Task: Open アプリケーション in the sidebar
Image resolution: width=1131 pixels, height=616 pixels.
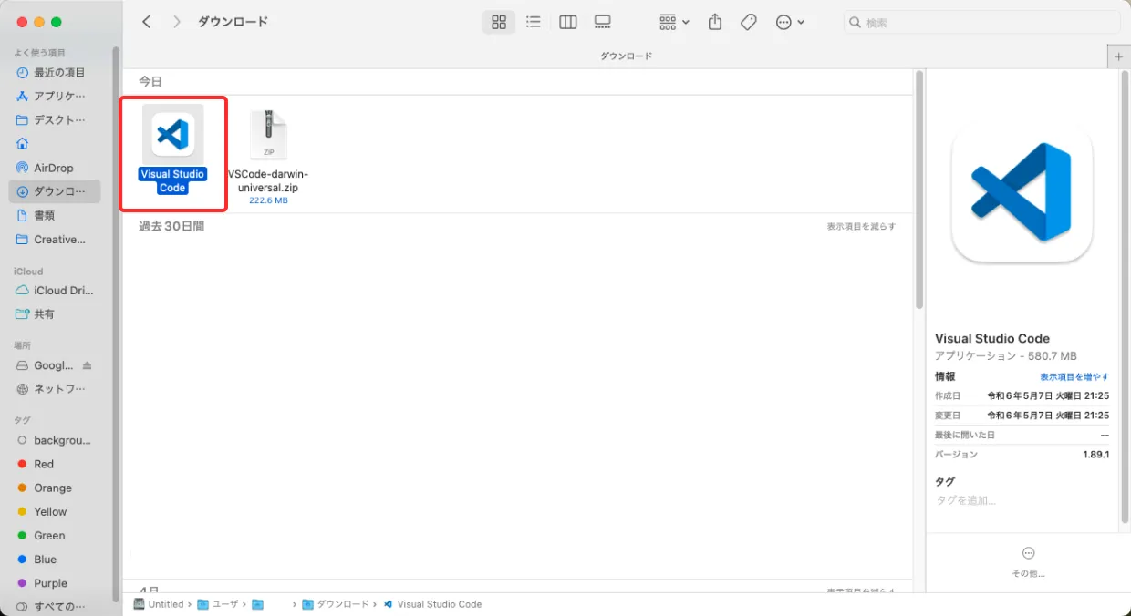Action: [x=57, y=97]
